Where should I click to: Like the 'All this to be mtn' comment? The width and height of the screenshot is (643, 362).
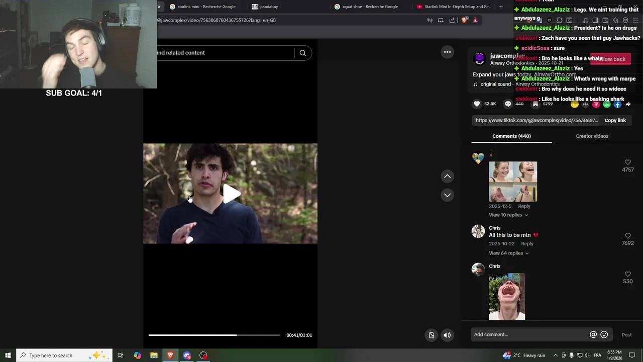coord(627,236)
